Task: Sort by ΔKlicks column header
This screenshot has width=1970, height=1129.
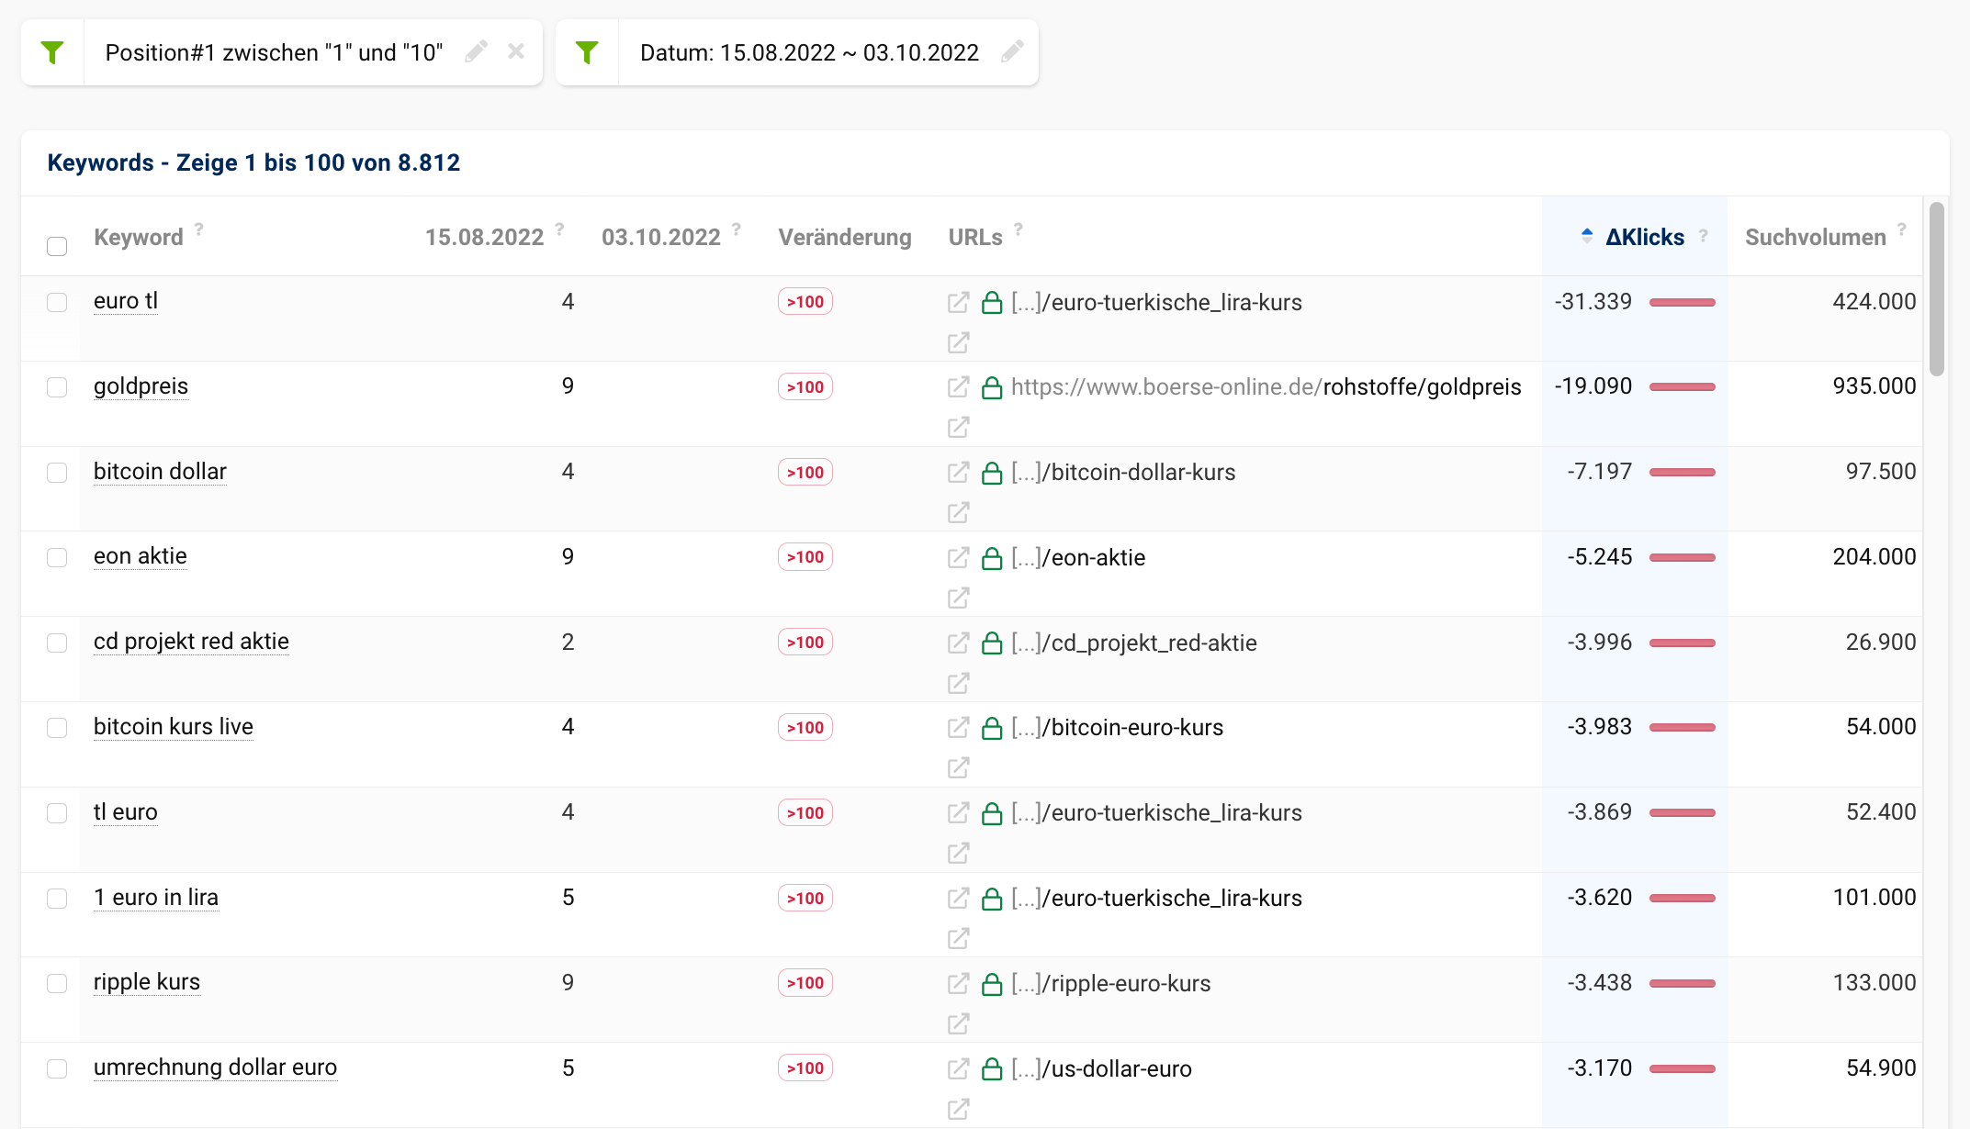Action: [x=1644, y=237]
